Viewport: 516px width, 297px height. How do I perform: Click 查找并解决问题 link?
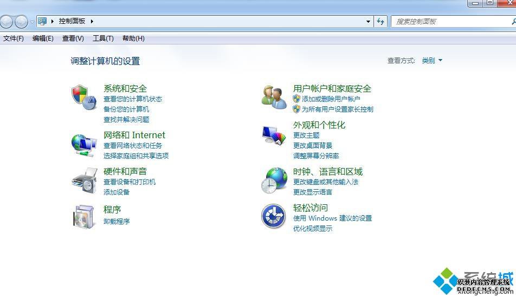(126, 119)
